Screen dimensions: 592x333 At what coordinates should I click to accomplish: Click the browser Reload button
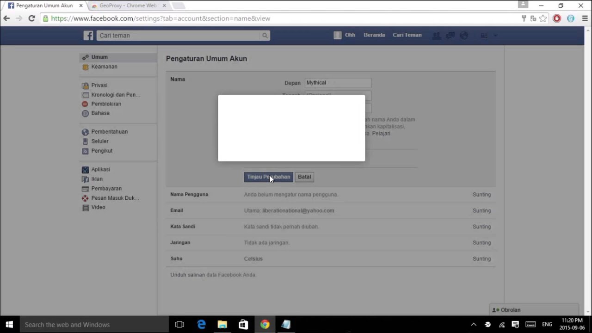[x=31, y=18]
